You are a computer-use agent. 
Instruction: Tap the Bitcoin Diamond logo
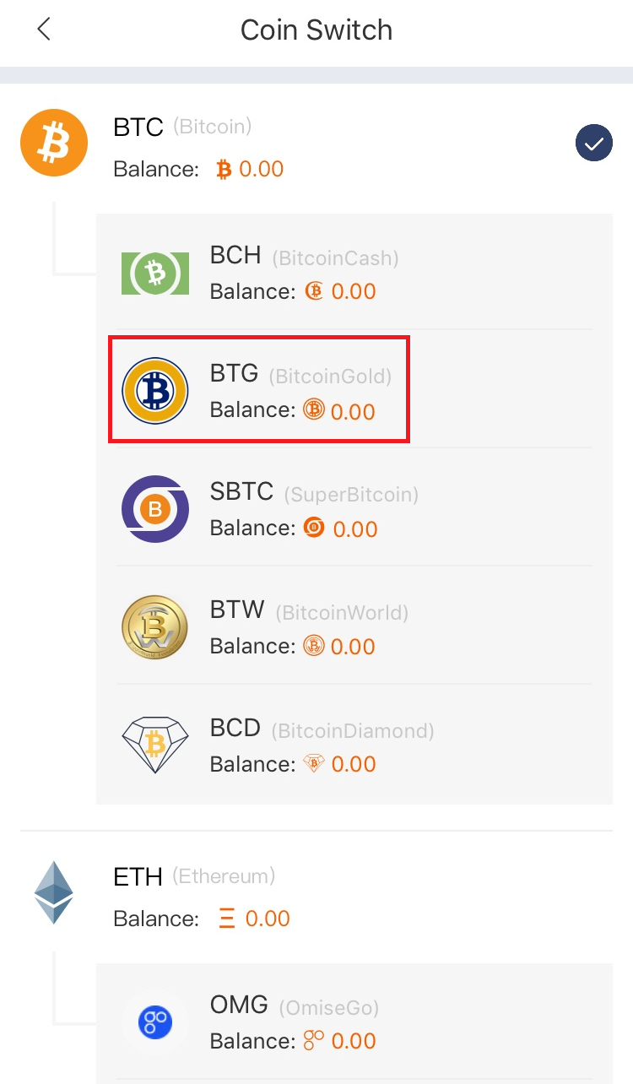pyautogui.click(x=154, y=745)
